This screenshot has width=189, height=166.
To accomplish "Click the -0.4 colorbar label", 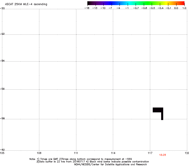I will click(x=161, y=8).
